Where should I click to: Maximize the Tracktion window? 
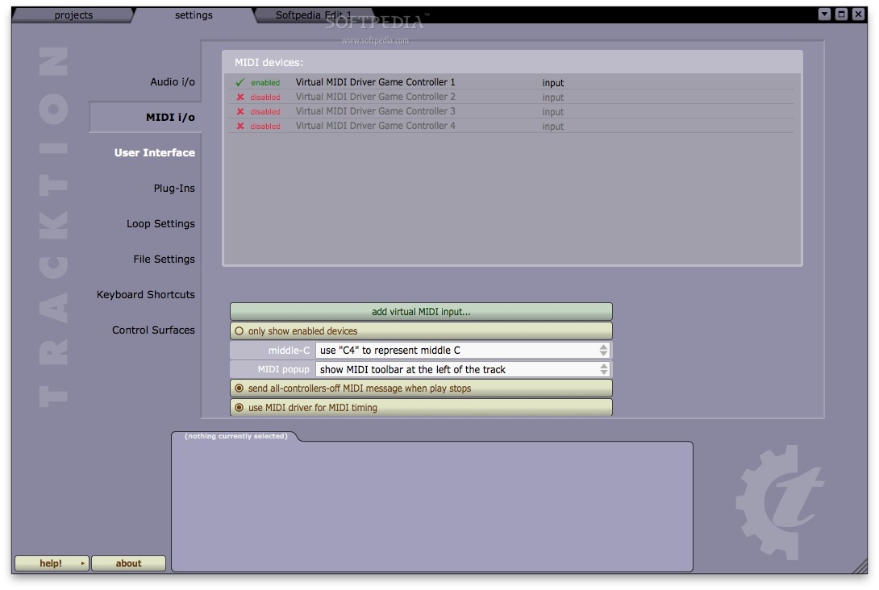click(841, 15)
